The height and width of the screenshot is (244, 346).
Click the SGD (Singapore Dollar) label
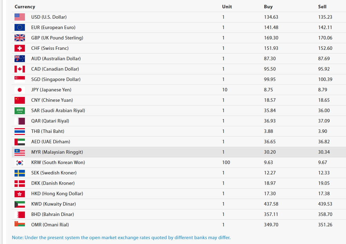coord(56,79)
